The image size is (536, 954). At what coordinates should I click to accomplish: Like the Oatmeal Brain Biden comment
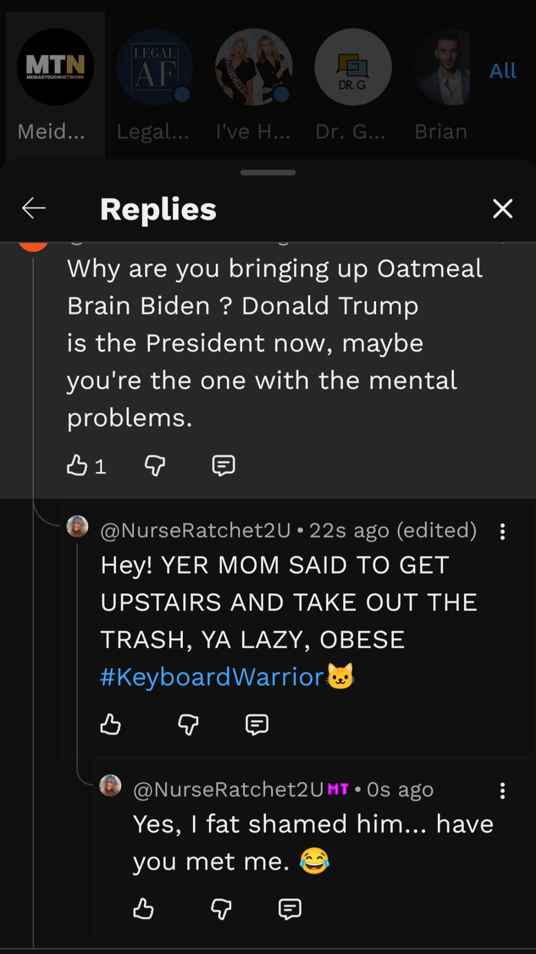(x=77, y=465)
